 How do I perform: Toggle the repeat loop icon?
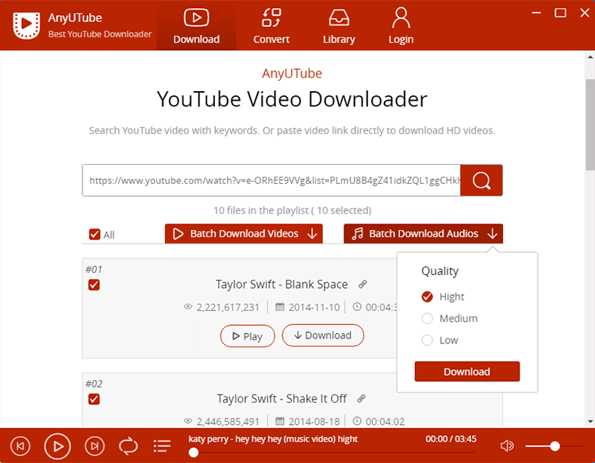[129, 446]
